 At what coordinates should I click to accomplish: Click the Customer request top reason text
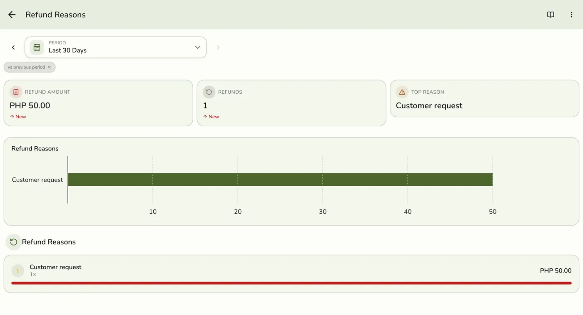point(429,105)
